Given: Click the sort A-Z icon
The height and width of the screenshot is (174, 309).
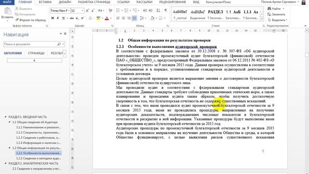Looking at the screenshot, I should coord(158,11).
